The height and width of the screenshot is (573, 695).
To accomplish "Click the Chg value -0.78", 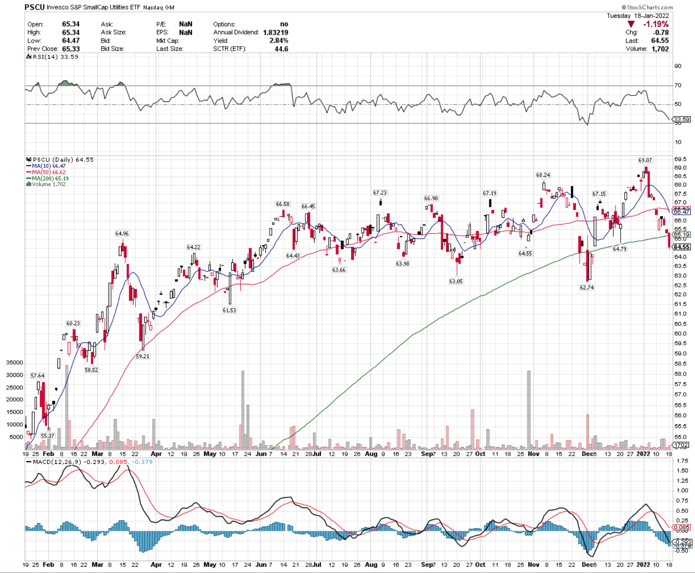I will pos(661,32).
